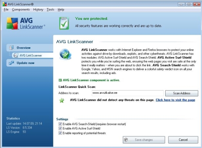
Task: Click the Scan Address button
Action: (x=182, y=93)
